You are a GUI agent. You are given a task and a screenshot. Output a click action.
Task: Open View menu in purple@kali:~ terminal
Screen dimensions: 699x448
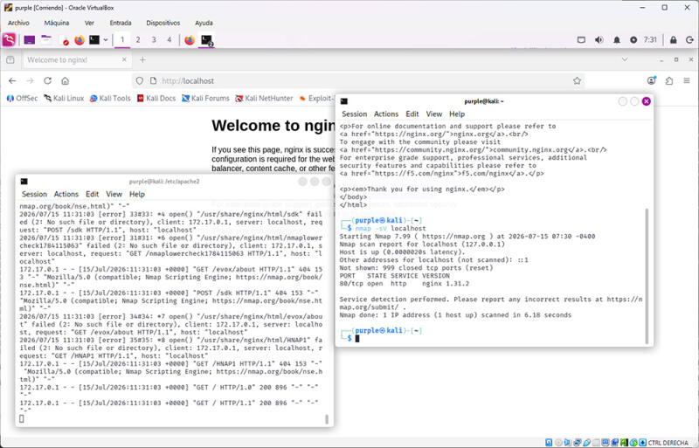tap(433, 114)
